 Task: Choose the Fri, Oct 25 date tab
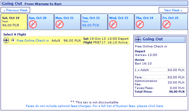pos(174,22)
